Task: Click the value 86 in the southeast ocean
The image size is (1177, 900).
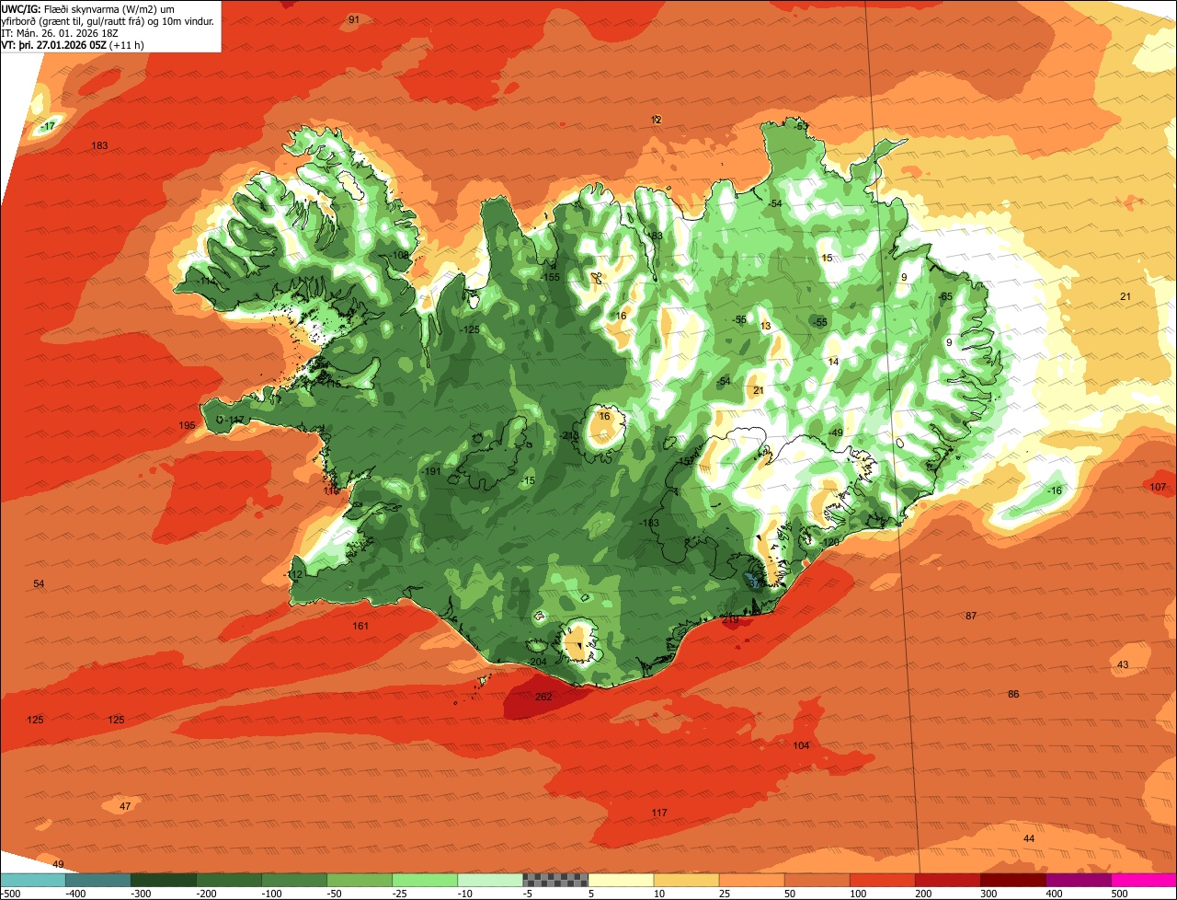Action: 1013,694
